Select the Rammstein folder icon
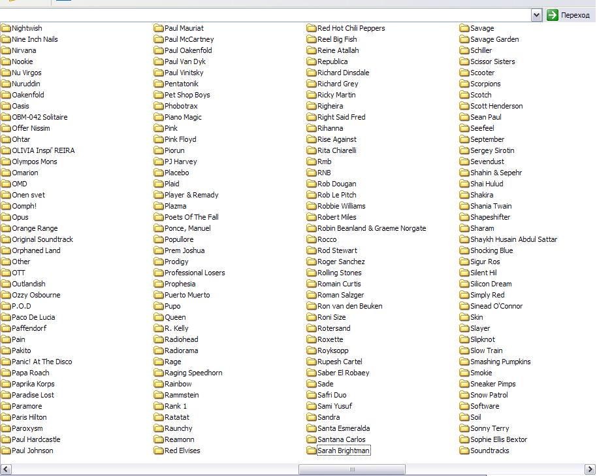The width and height of the screenshot is (597, 476). point(158,395)
